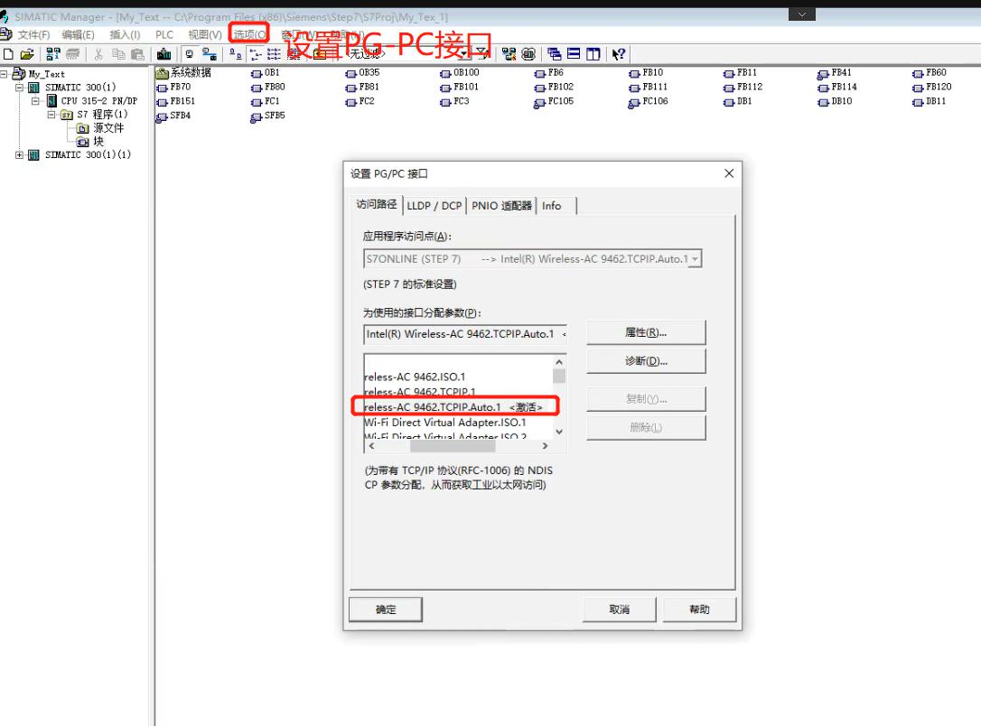This screenshot has width=981, height=726.
Task: Select the 访问路径 tab
Action: (x=377, y=204)
